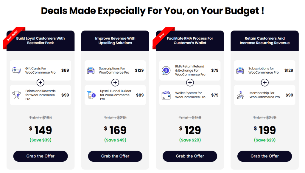305x173 pixels.
Task: Grab the Offer for Bestseller Pack at $149
Action: coord(41,156)
